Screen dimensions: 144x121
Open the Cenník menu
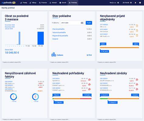pos(63,3)
